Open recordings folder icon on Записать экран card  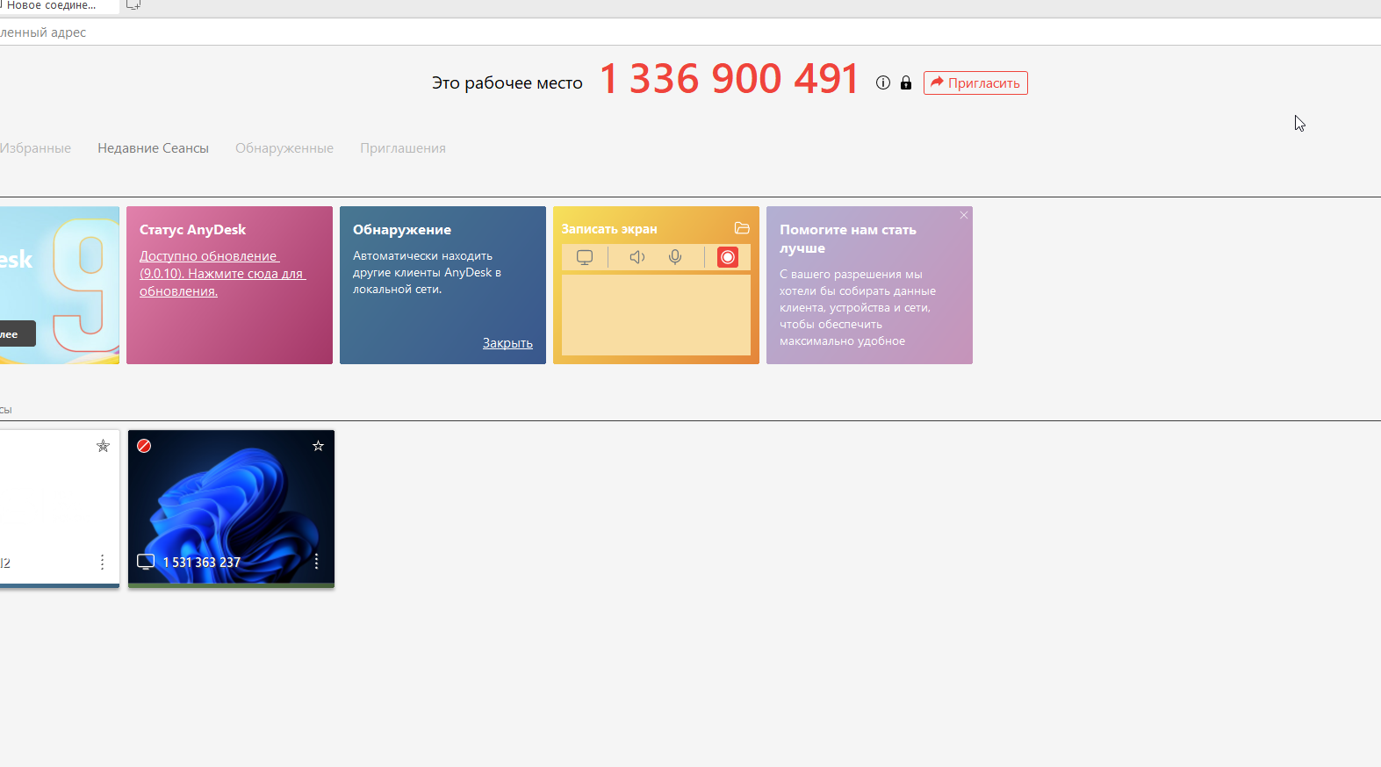tap(742, 228)
